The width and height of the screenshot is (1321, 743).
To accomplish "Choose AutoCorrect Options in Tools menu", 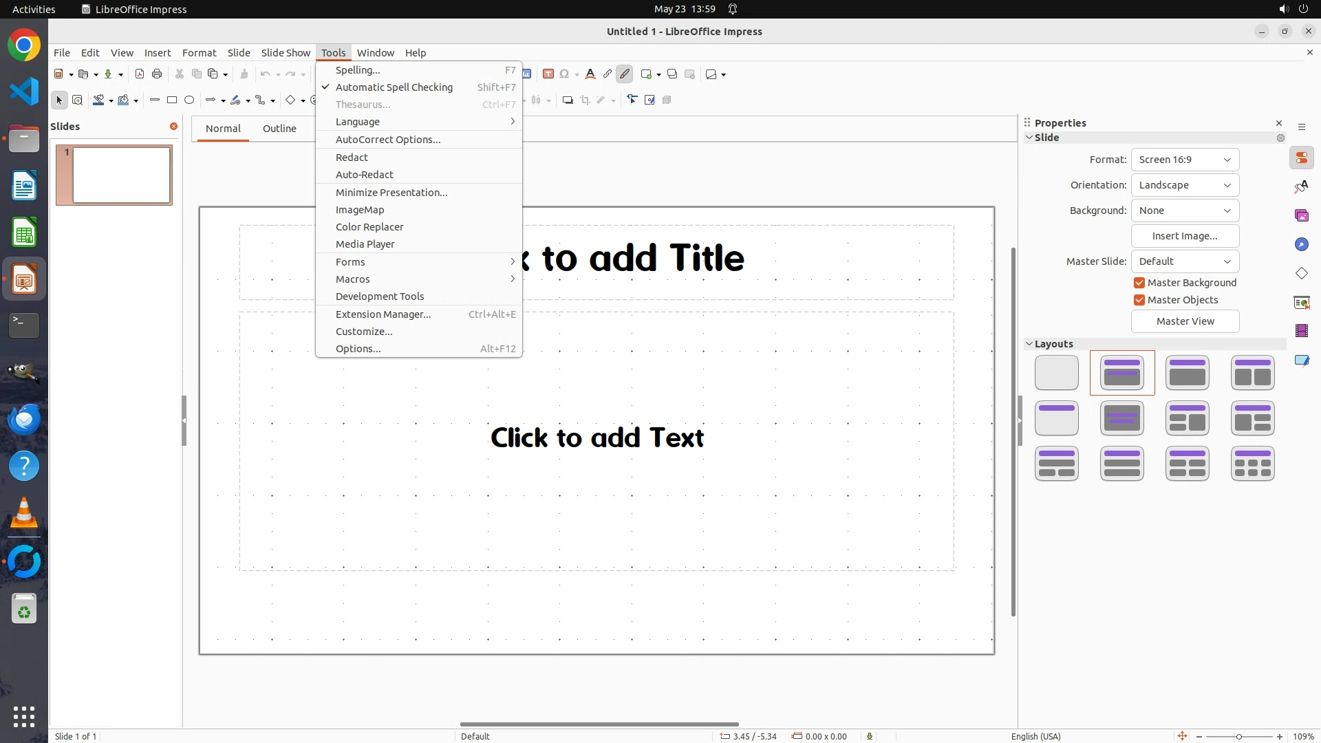I will coord(387,140).
